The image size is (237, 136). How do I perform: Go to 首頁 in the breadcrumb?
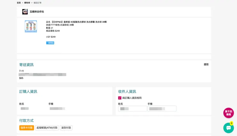coord(19,3)
